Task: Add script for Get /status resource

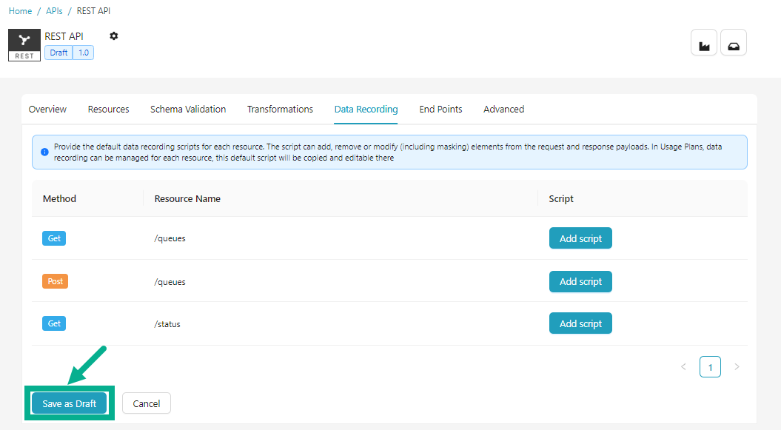Action: (580, 323)
